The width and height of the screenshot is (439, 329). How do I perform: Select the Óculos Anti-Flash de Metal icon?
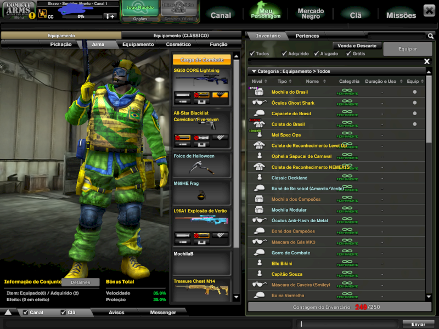(x=259, y=220)
